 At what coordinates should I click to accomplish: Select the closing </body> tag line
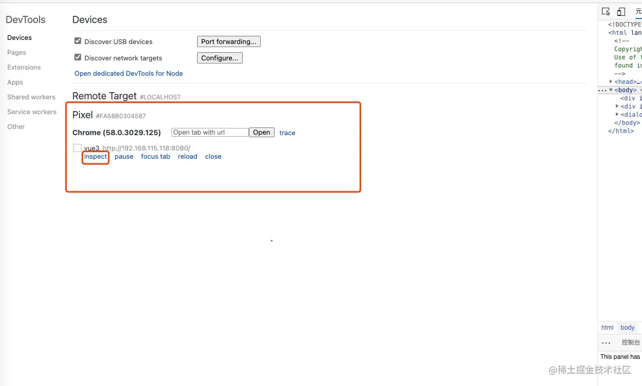627,123
